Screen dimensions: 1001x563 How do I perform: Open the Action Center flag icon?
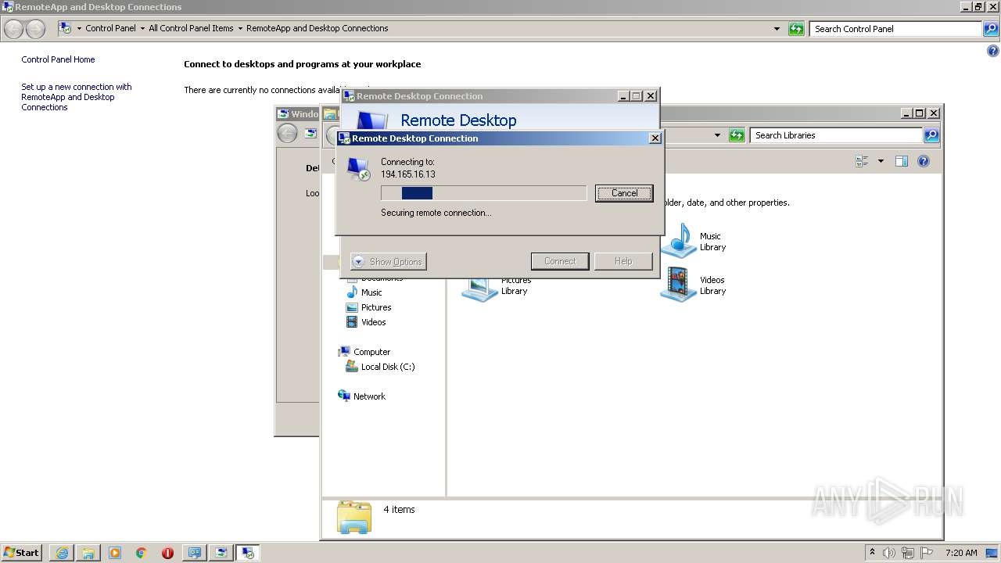(927, 553)
